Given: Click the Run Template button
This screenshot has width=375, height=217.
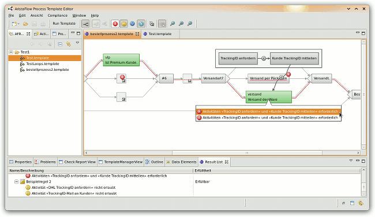Looking at the screenshot, I should pos(64,24).
